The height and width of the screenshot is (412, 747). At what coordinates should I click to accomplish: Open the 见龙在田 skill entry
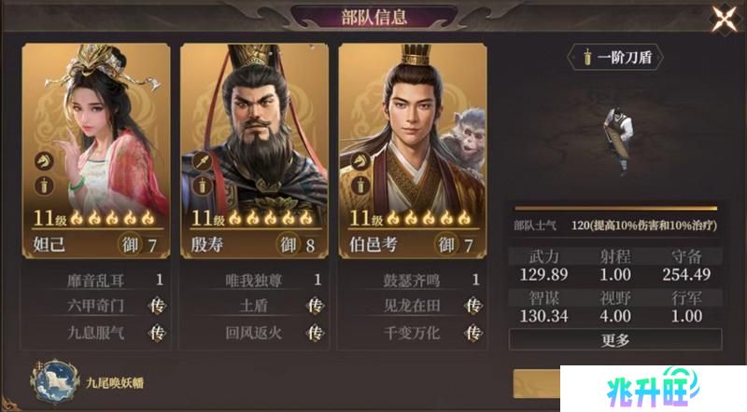pos(412,306)
